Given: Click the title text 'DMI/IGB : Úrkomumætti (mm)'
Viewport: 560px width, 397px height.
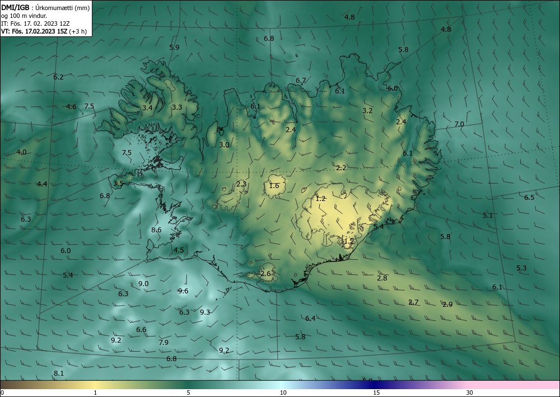Looking at the screenshot, I should [45, 8].
